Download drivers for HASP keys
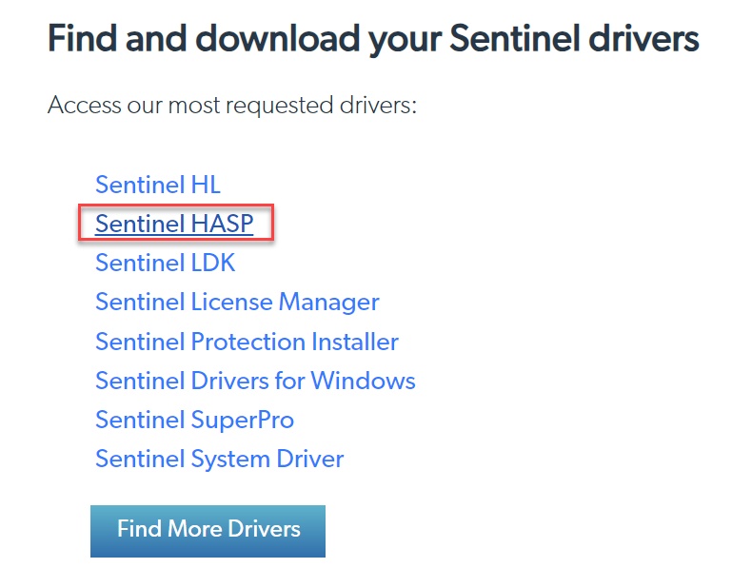 pyautogui.click(x=174, y=224)
